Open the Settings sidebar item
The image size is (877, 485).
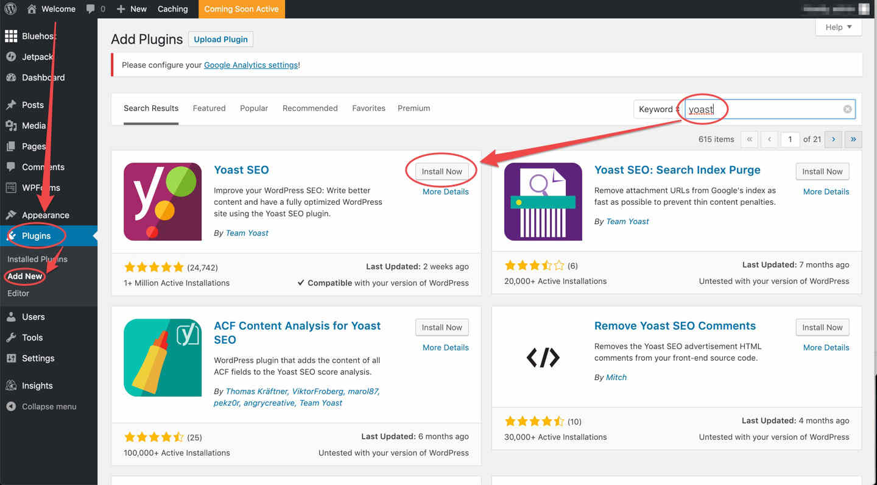pos(49,358)
